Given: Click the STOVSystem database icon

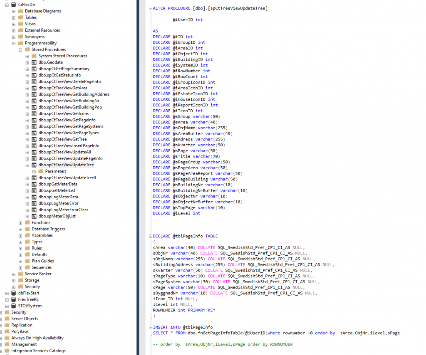Looking at the screenshot, I should click(x=14, y=306).
